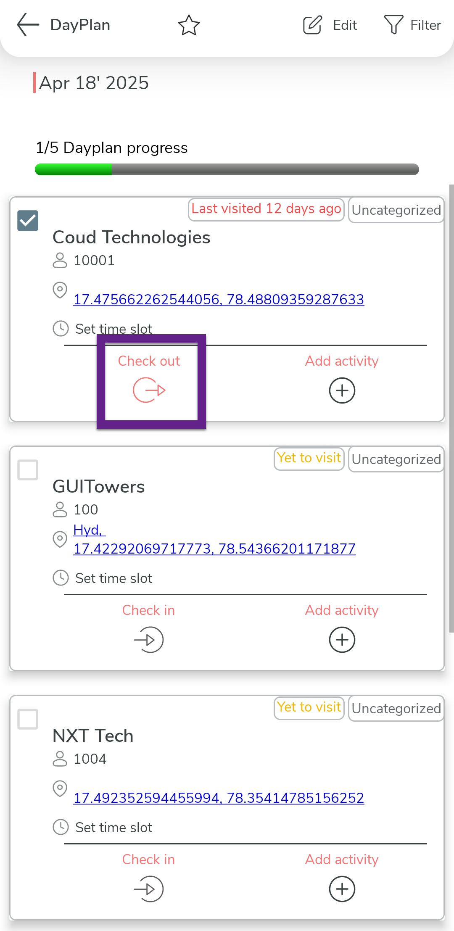Viewport: 454px width, 931px height.
Task: Click the Dayplan progress bar
Action: [x=227, y=169]
